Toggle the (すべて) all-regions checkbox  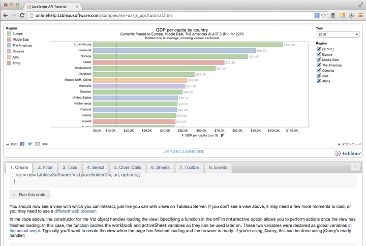(319, 49)
